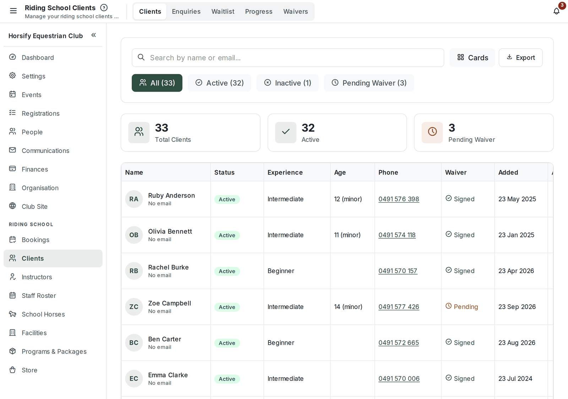Open the hamburger menu icon
568x399 pixels.
[13, 11]
